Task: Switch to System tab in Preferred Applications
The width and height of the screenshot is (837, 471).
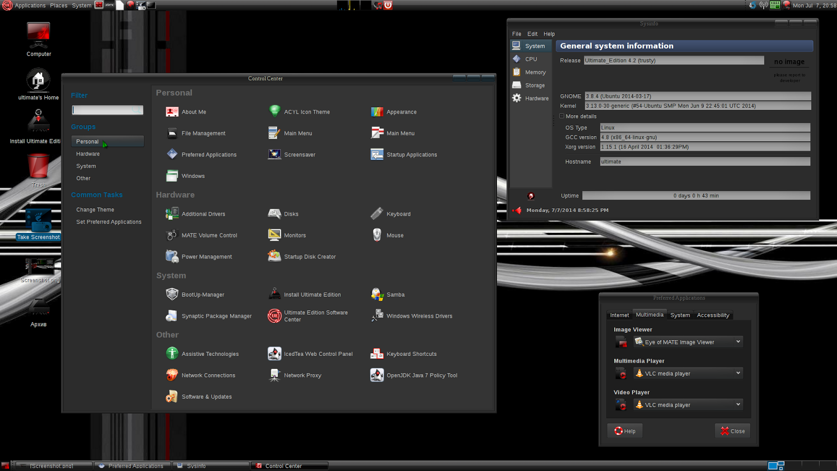Action: (x=680, y=315)
